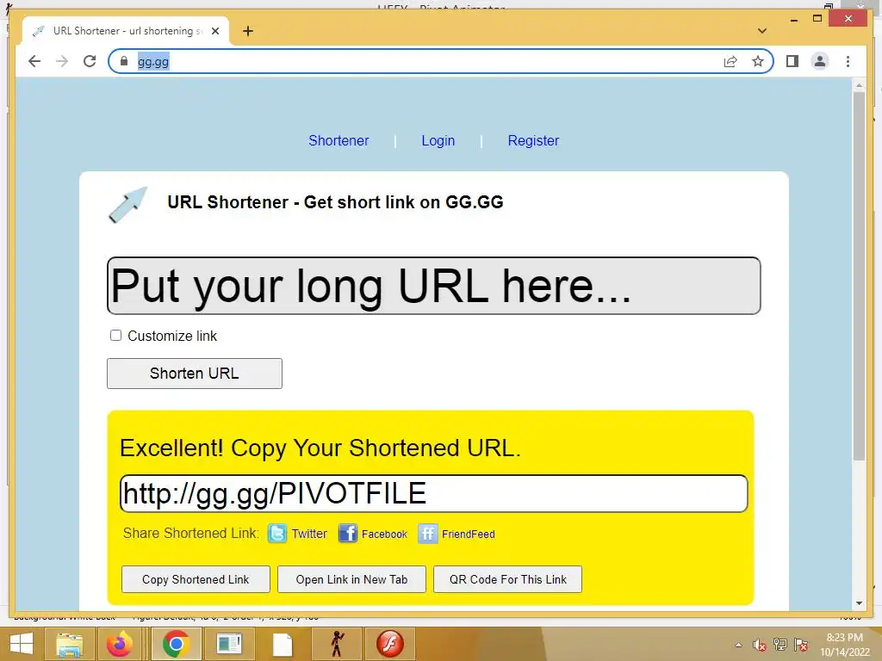This screenshot has width=882, height=661.
Task: Expand the tab search dropdown
Action: (762, 31)
